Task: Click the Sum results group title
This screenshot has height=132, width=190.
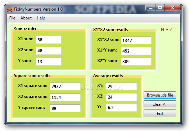Action: [25, 29]
